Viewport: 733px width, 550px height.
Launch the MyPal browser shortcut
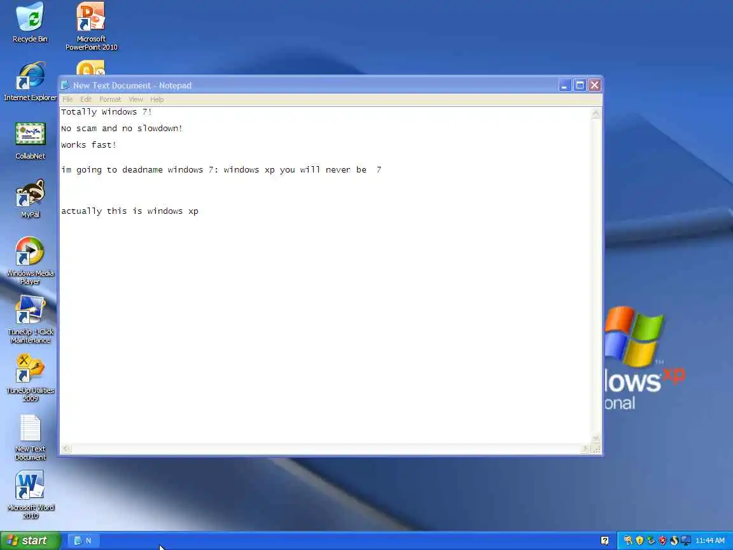point(31,199)
